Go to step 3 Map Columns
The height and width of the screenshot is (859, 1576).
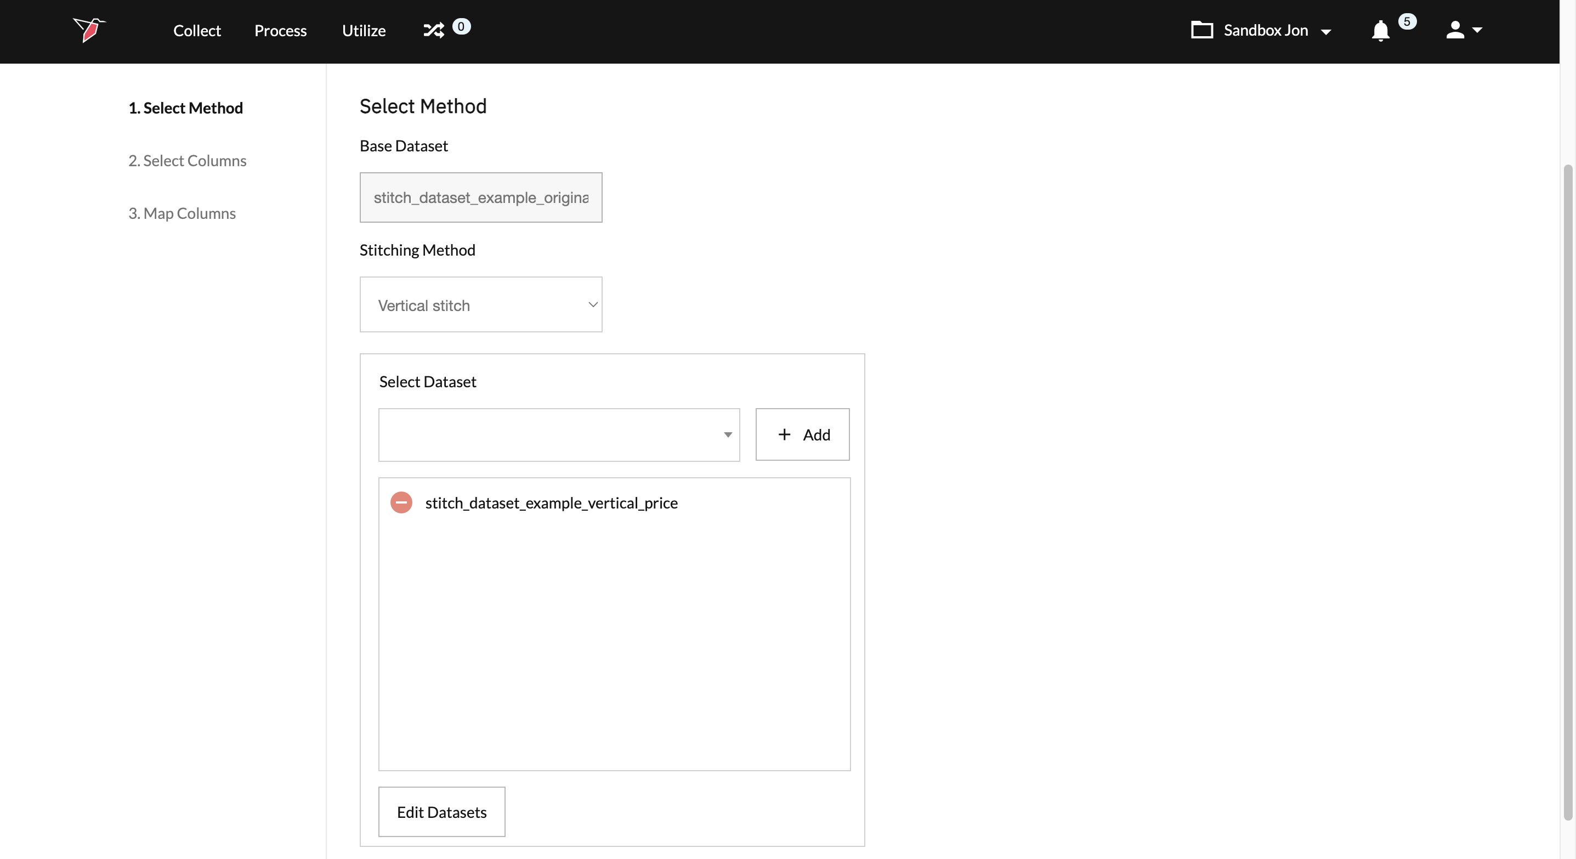[182, 213]
